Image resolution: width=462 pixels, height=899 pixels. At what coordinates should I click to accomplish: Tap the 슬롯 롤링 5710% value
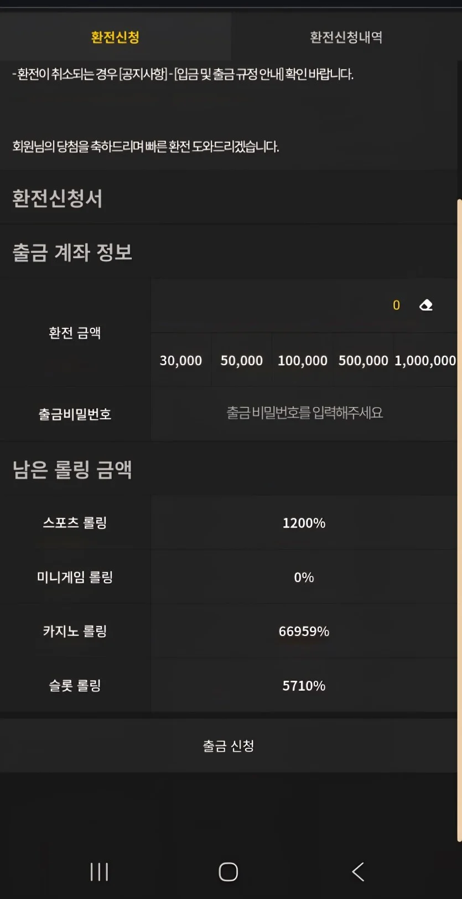(x=304, y=686)
